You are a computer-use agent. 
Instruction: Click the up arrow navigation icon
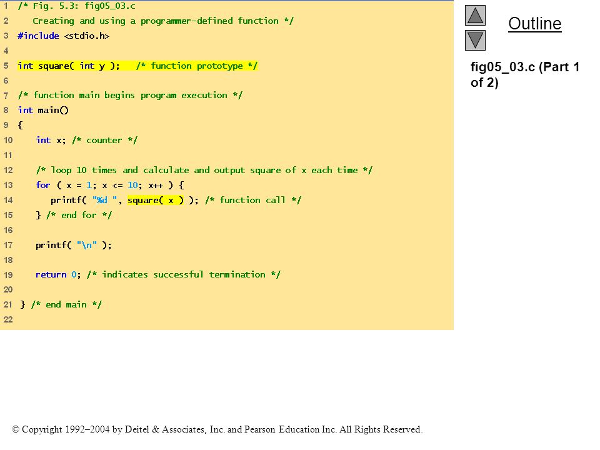click(475, 15)
